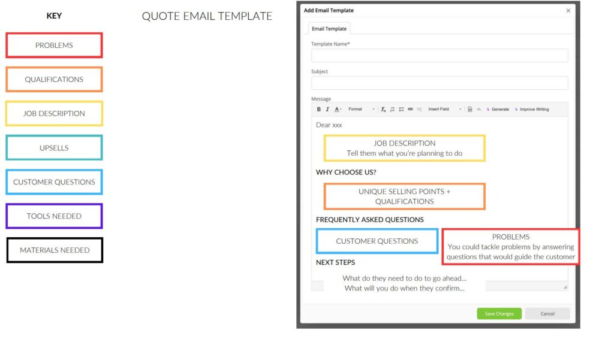Image resolution: width=614 pixels, height=342 pixels.
Task: Select the Email Template tab
Action: [x=329, y=29]
